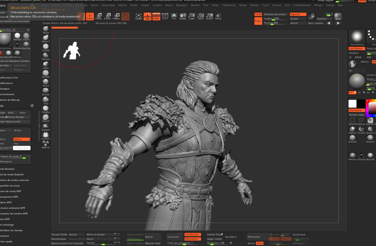
Task: Open the Lumière menu
Action: 157,5
